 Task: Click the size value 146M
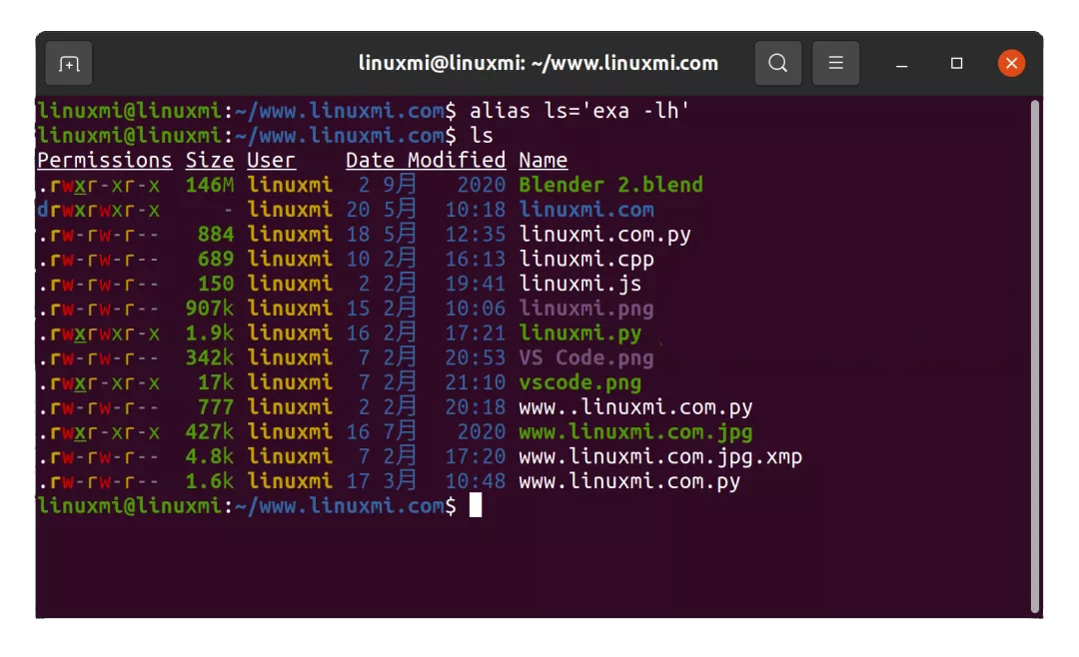tap(209, 185)
